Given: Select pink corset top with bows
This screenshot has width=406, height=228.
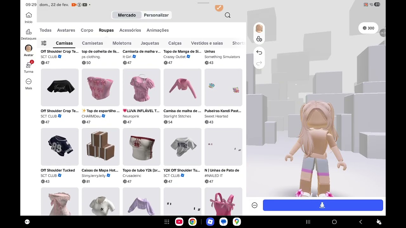Looking at the screenshot, I should 101,87.
